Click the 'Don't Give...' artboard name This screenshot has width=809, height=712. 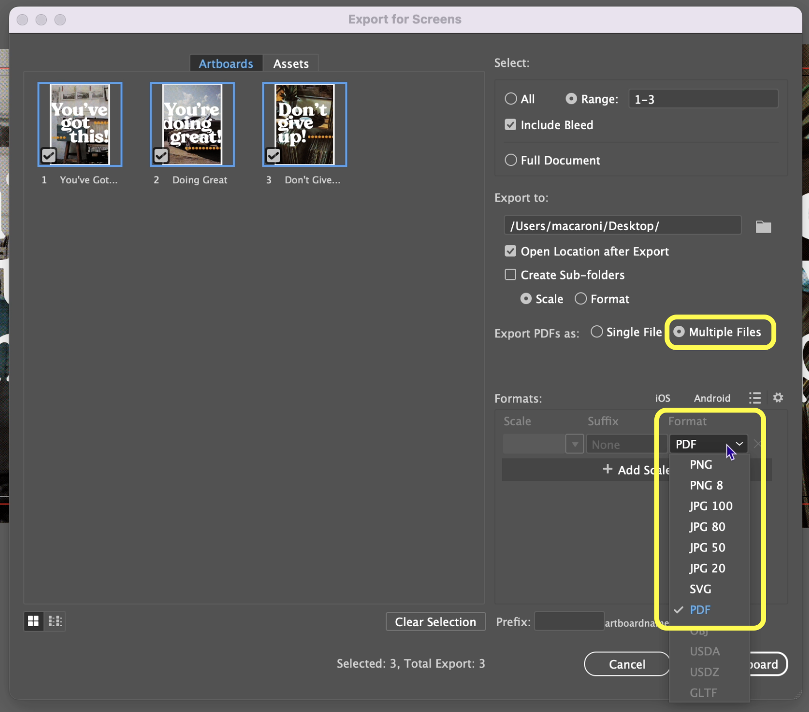pyautogui.click(x=312, y=180)
